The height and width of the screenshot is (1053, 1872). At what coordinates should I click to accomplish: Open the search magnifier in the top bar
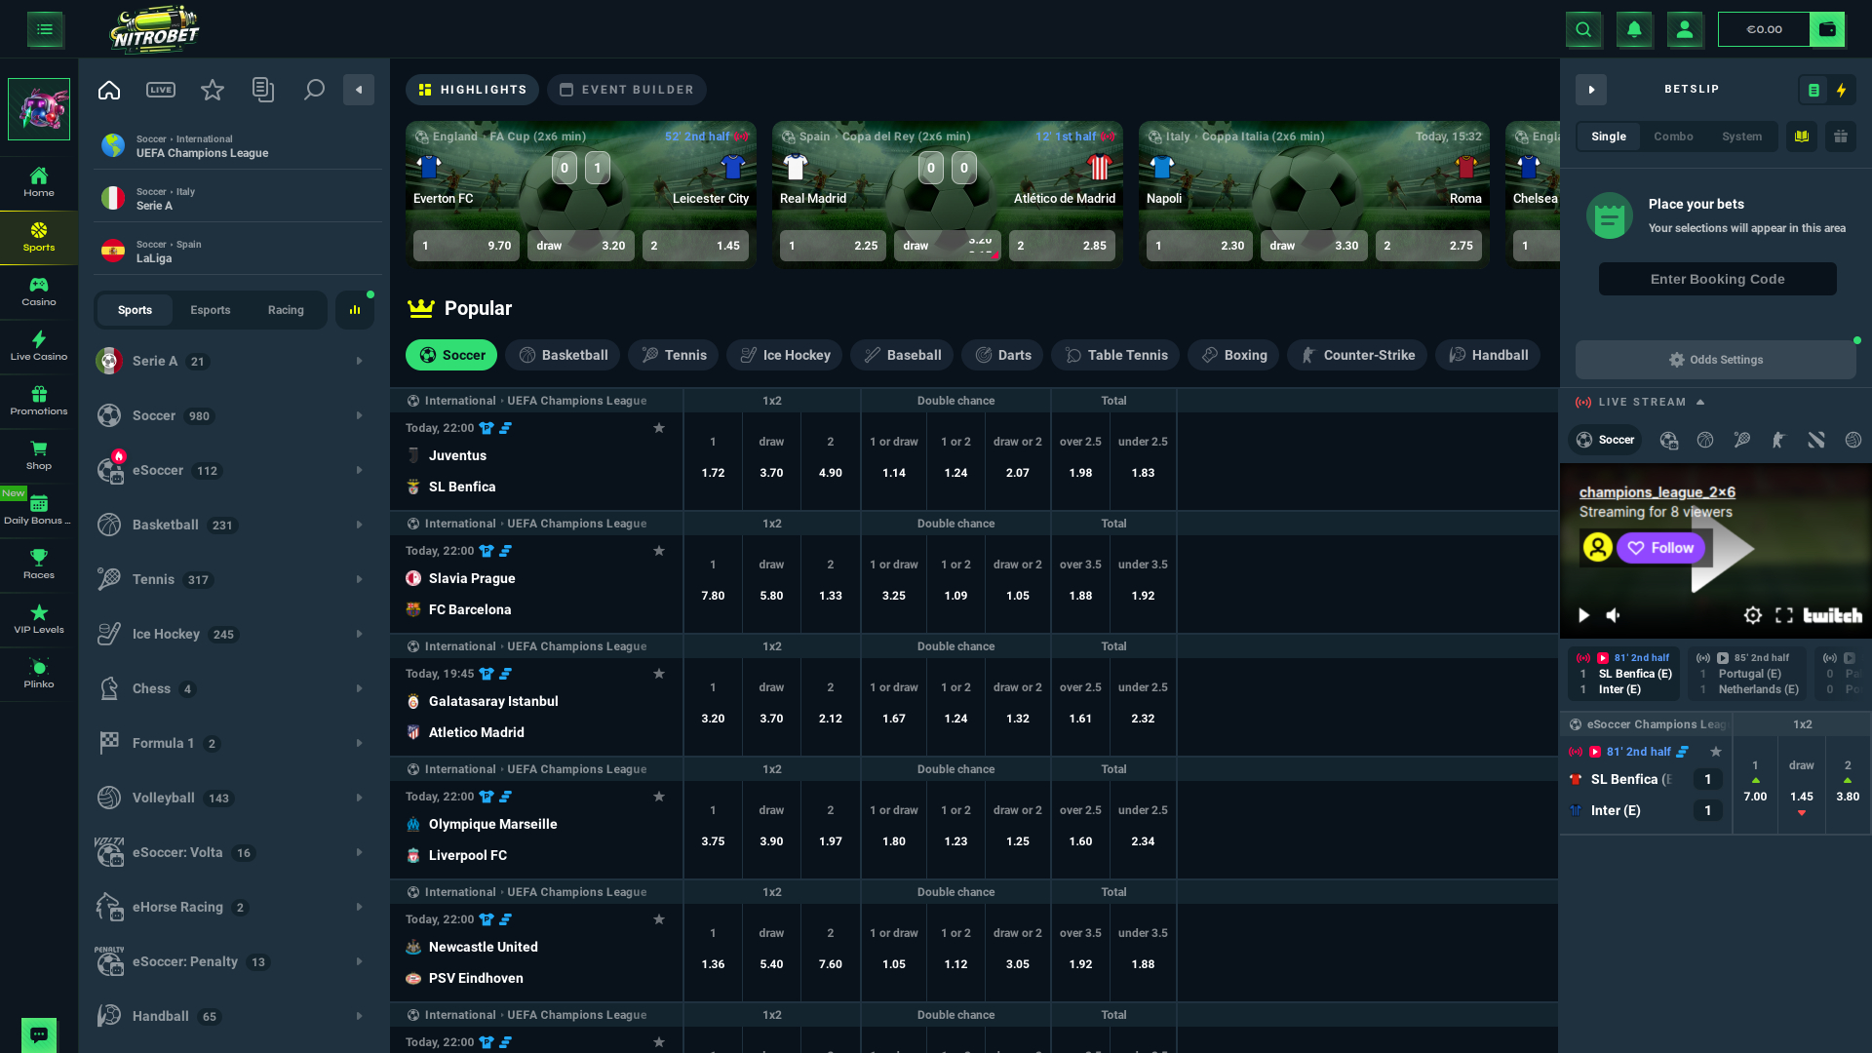(x=1583, y=29)
